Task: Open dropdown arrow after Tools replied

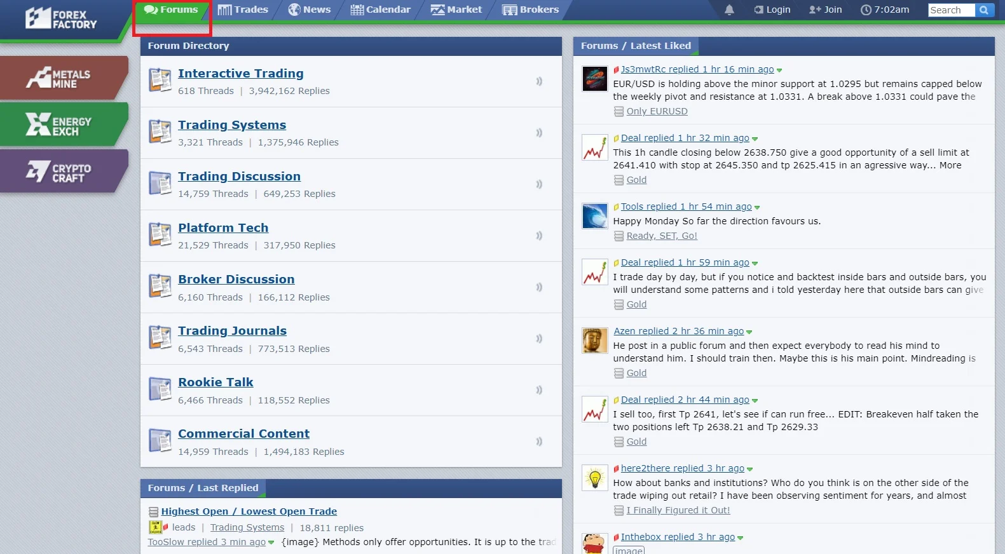Action: pyautogui.click(x=757, y=208)
